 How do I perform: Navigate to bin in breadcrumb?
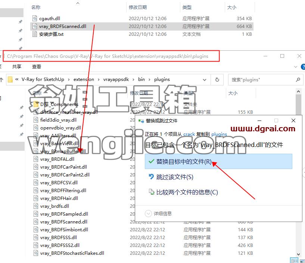tap(141, 79)
